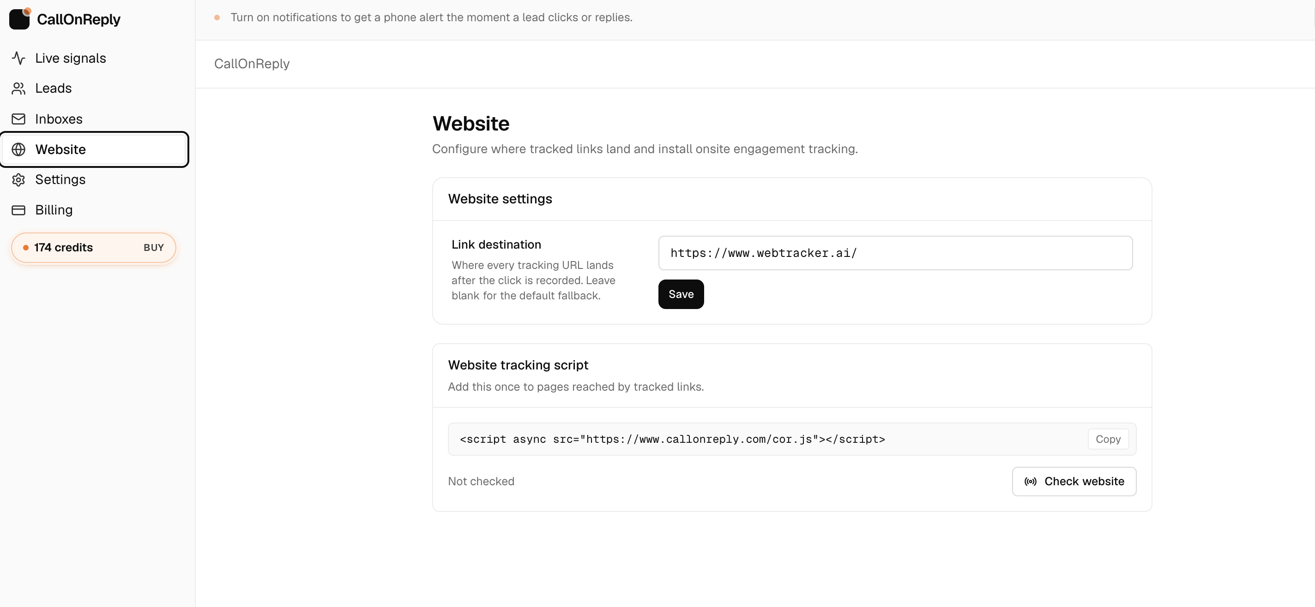Click the Live signals pulse icon
The height and width of the screenshot is (607, 1315).
18,58
